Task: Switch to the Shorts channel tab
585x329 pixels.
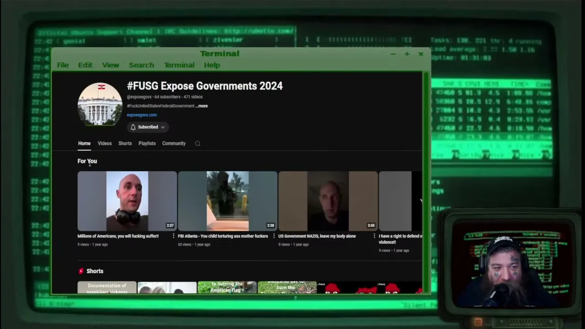Action: click(125, 143)
